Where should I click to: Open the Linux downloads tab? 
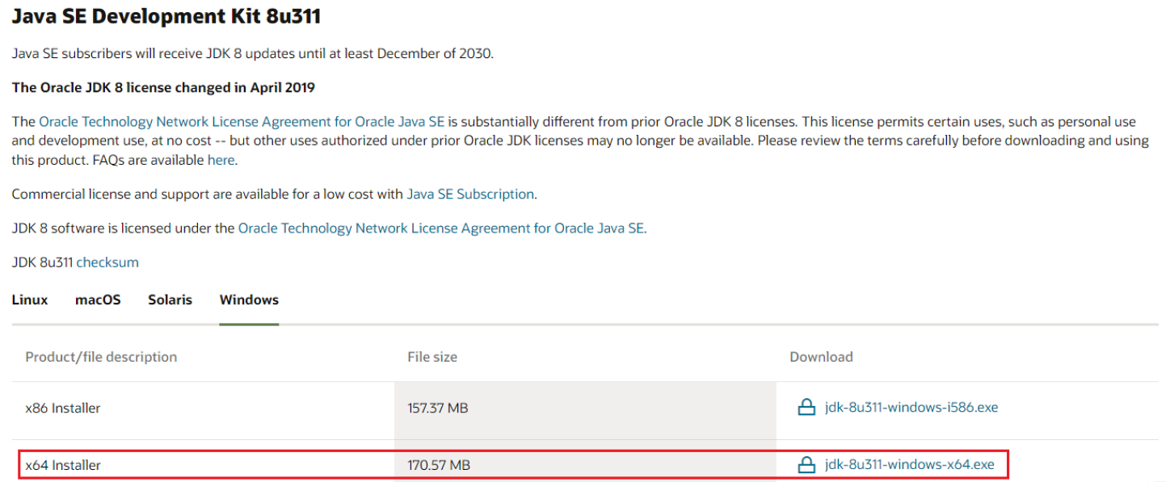[30, 300]
